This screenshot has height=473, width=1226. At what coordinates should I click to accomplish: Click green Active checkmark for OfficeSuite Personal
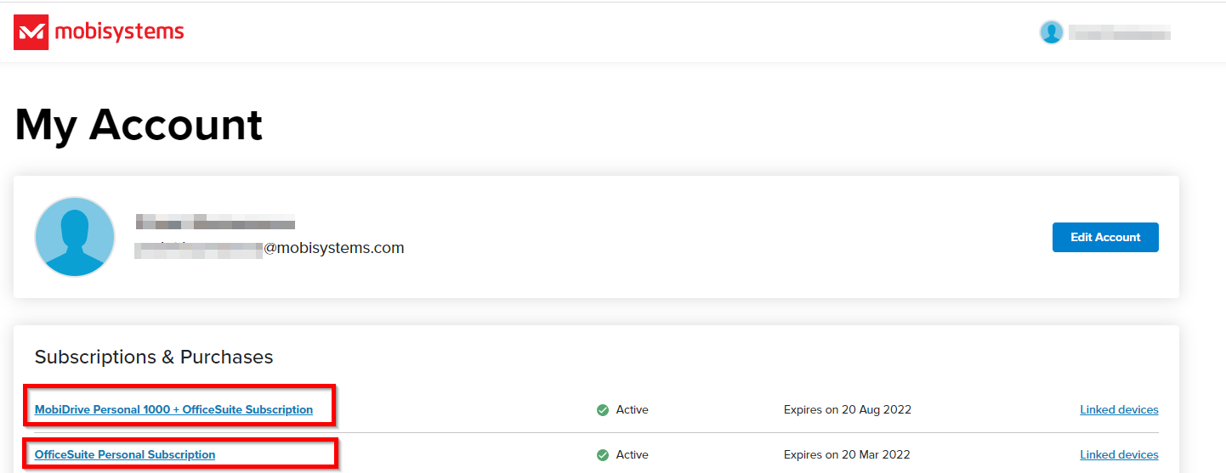[x=603, y=455]
